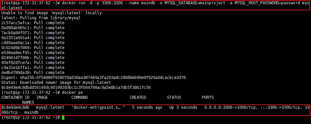Screen dimensions: 311x124
Task: Click the 'CONTAINER ID' column header
Action: pyautogui.click(x=15, y=97)
